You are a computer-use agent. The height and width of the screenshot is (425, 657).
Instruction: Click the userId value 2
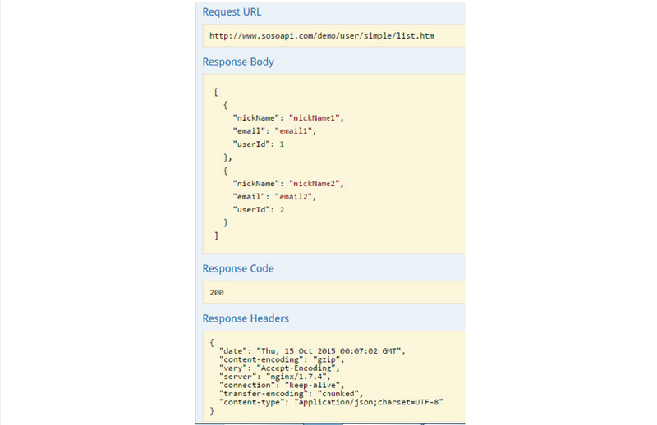click(282, 209)
